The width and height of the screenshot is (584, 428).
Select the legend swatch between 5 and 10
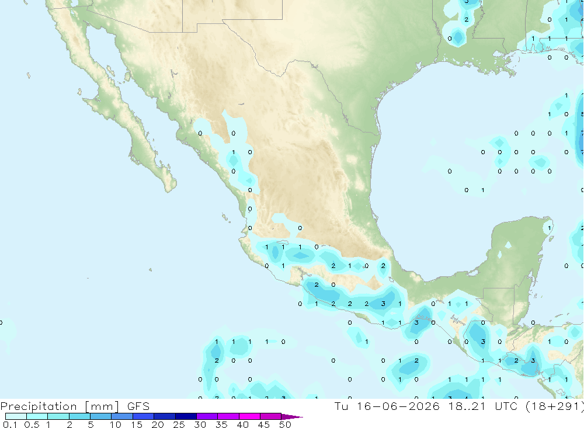click(101, 416)
